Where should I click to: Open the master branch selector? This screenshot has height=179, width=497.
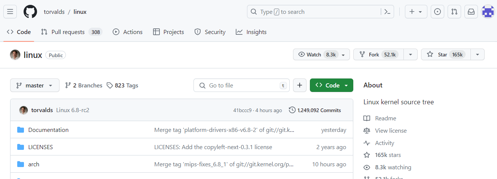[35, 85]
